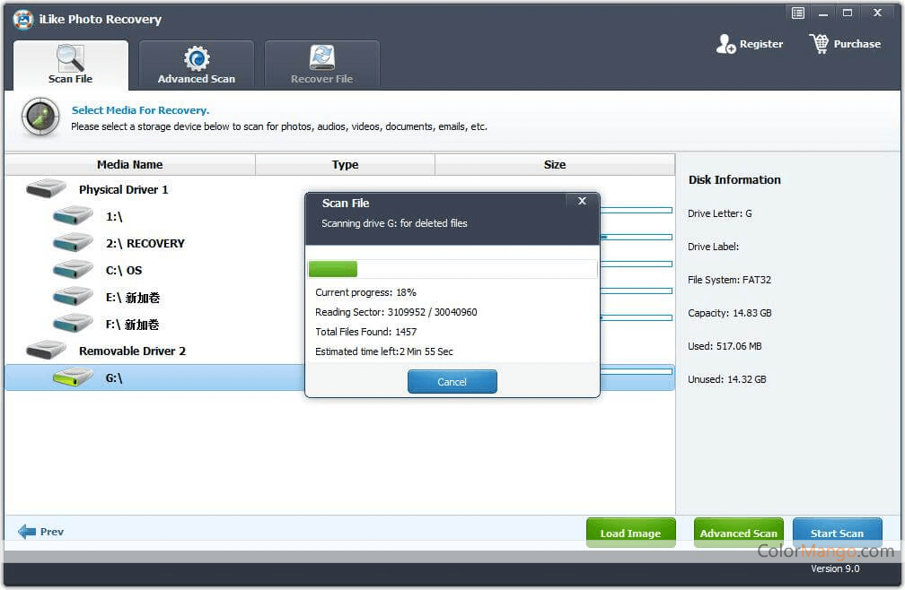The height and width of the screenshot is (590, 905).
Task: Select the 2:\ RECOVERY row text
Action: tap(145, 243)
